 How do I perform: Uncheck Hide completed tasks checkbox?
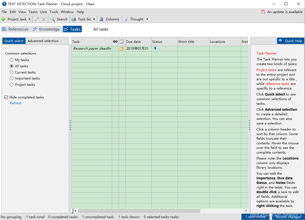click(x=6, y=97)
